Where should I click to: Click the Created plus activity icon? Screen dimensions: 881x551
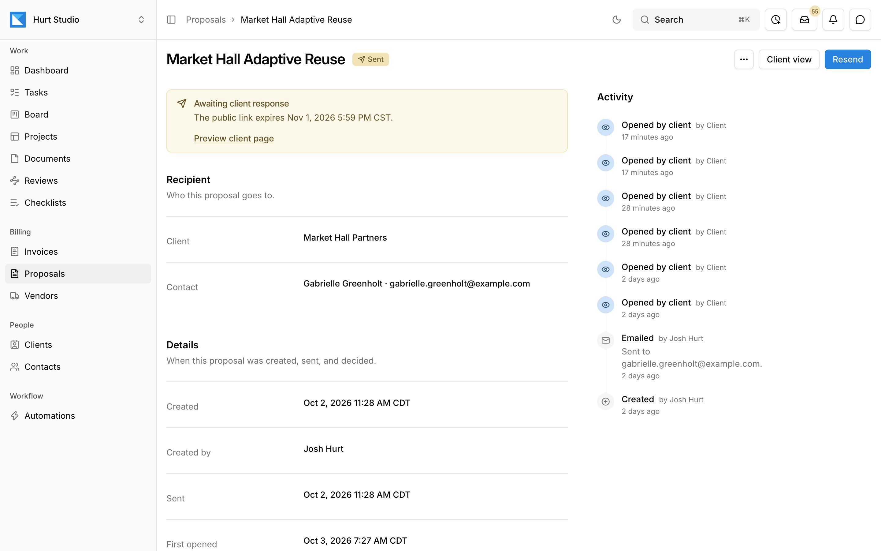coord(606,402)
